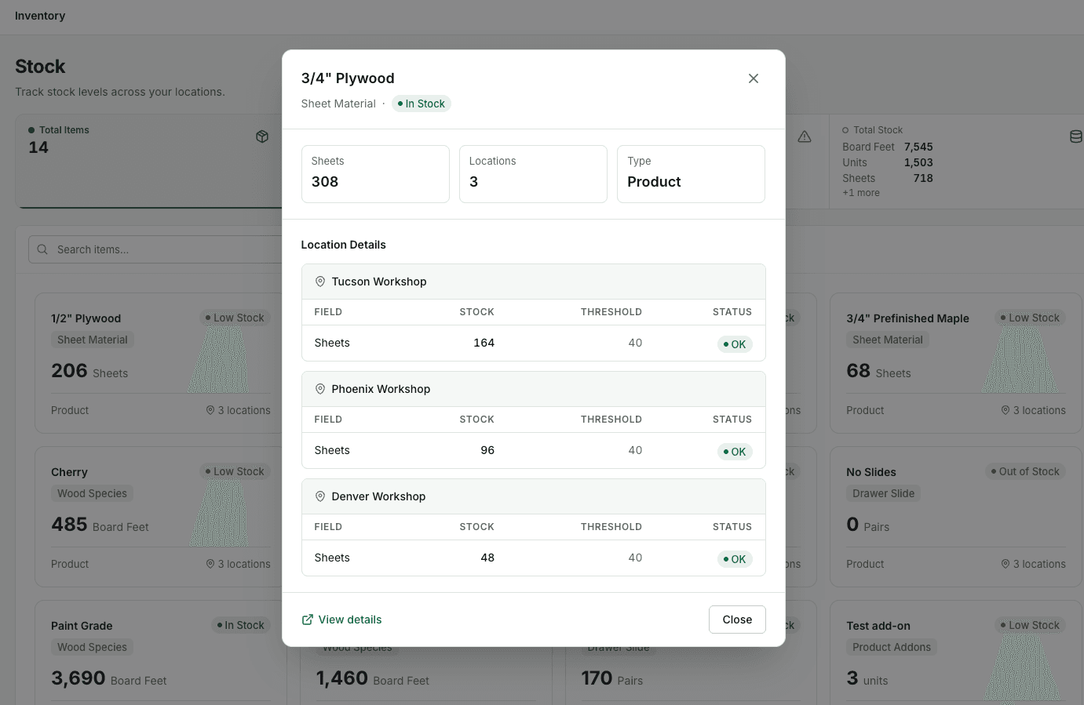Click the OK status in Tucson Workshop row
The image size is (1084, 705).
pyautogui.click(x=735, y=344)
